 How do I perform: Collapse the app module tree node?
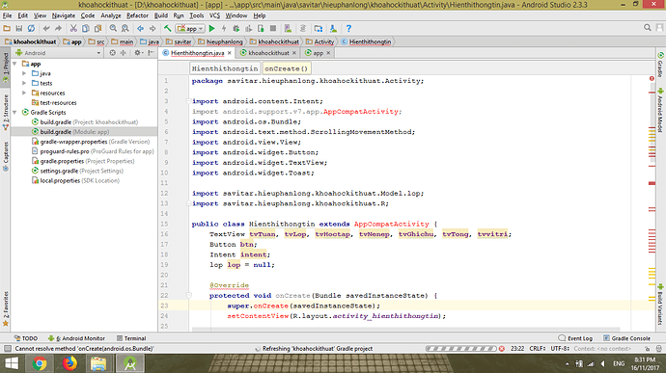[14, 64]
